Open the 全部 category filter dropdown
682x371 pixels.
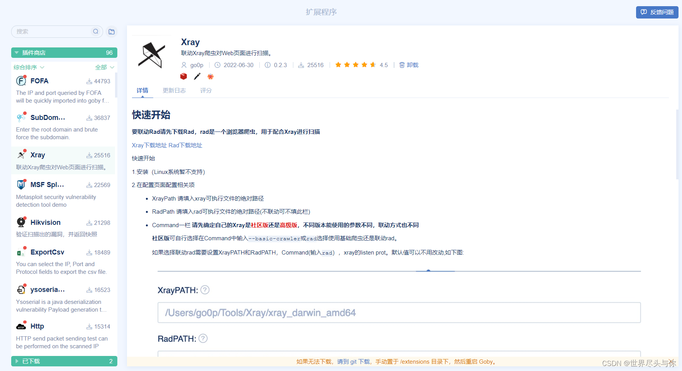[x=104, y=67]
